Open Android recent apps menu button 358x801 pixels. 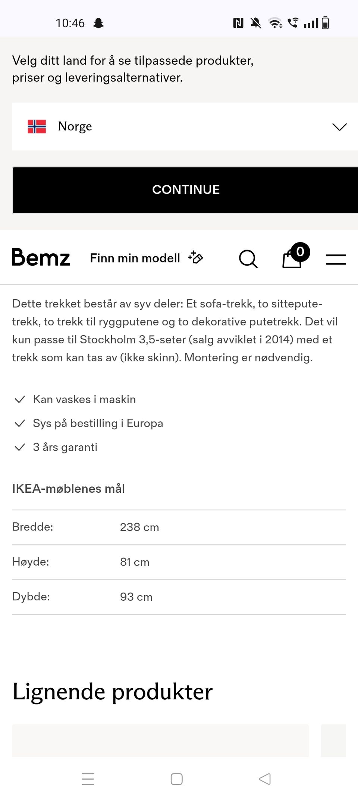pos(88,779)
